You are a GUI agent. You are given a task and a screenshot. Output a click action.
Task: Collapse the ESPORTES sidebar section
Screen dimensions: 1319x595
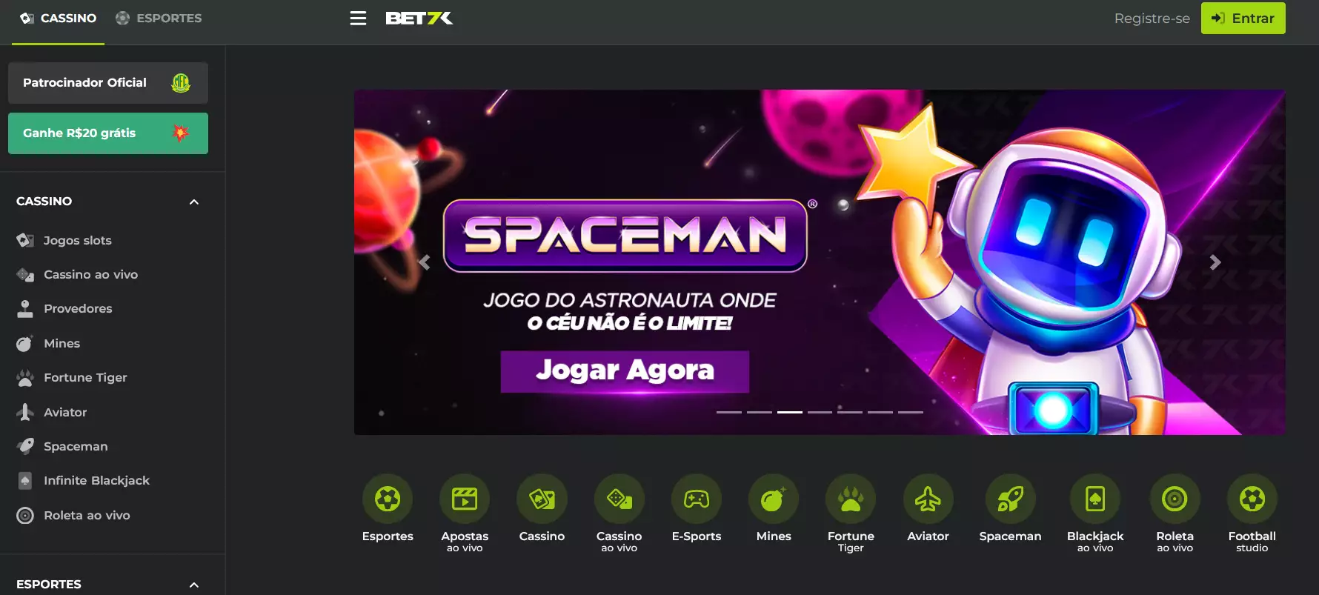pos(194,585)
